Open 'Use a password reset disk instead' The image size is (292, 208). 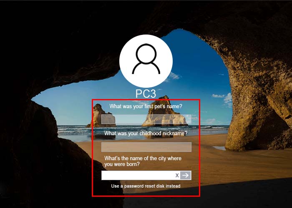tap(146, 186)
